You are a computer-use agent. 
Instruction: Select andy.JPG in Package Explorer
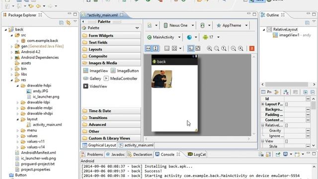[37, 91]
